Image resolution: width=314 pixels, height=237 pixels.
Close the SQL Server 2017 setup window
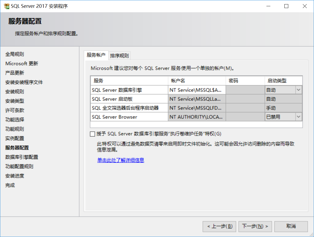[x=305, y=6]
